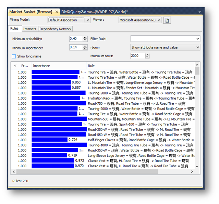Open the Mining Model dropdown
219x204 pixels.
click(x=88, y=20)
